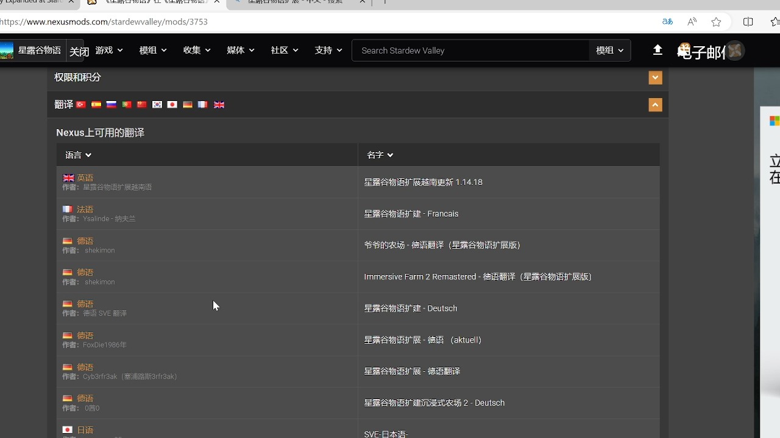Viewport: 780px width, 438px height.
Task: Sort the table by the 名字 column
Action: click(380, 155)
